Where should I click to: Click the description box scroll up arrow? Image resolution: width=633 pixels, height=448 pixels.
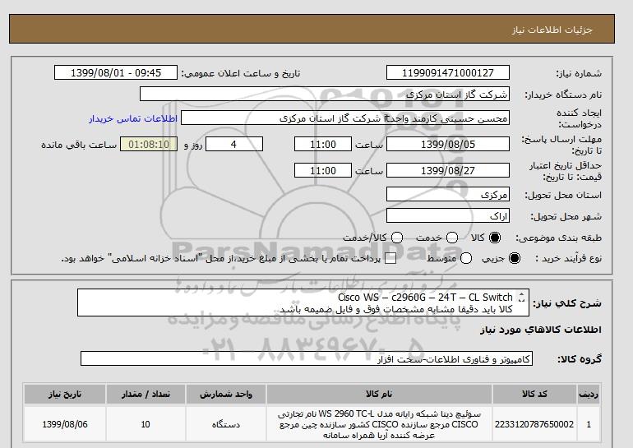(x=521, y=294)
